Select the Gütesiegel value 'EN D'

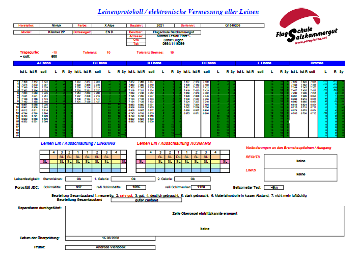(x=109, y=32)
